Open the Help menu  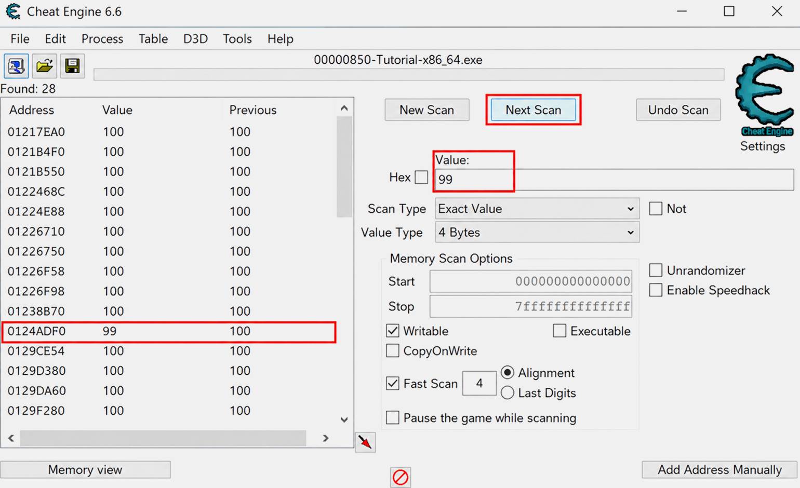pos(281,39)
